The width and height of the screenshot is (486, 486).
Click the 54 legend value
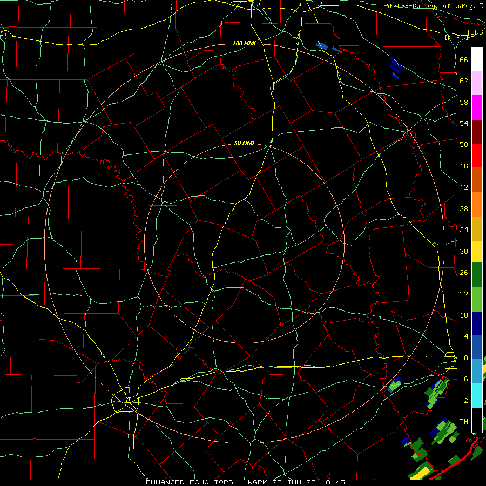[464, 123]
